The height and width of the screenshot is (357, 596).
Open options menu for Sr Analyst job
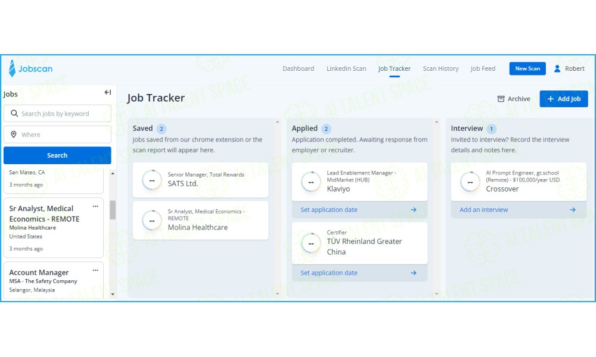pyautogui.click(x=95, y=206)
